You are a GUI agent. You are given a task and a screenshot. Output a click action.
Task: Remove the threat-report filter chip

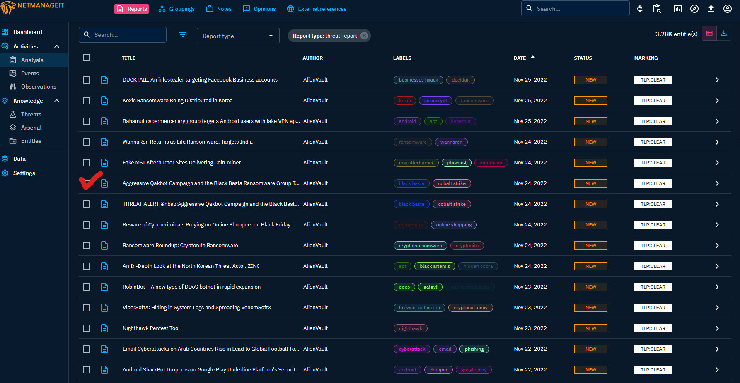coord(364,36)
